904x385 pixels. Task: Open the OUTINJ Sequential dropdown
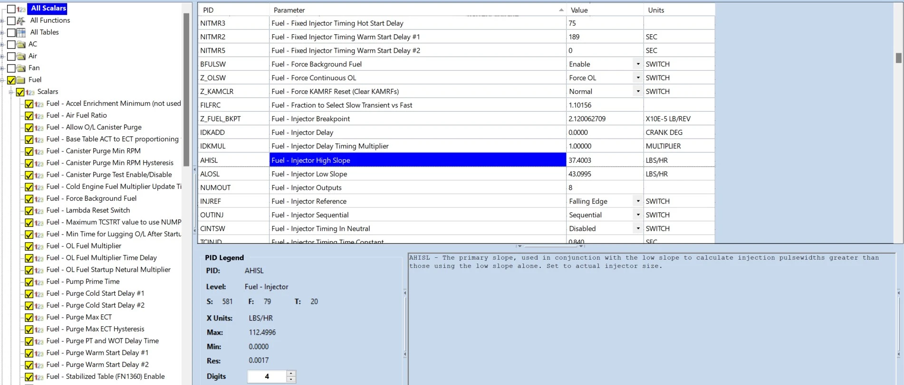click(x=638, y=215)
